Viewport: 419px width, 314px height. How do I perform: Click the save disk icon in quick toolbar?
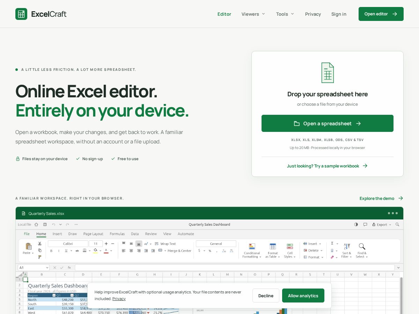(45, 224)
